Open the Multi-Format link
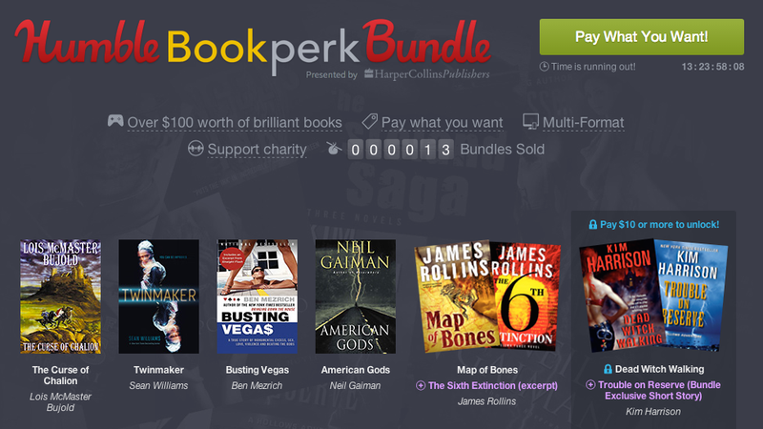This screenshot has height=429, width=763. (x=583, y=123)
